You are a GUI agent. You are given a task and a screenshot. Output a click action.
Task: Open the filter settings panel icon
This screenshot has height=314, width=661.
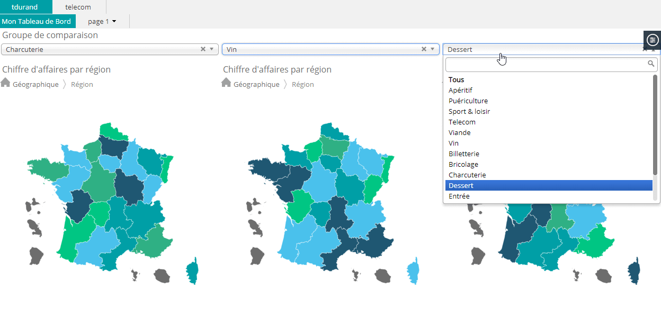point(652,40)
